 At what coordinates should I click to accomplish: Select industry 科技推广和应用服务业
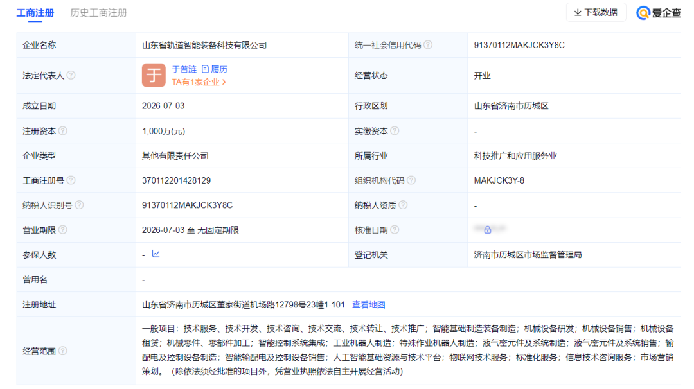515,156
